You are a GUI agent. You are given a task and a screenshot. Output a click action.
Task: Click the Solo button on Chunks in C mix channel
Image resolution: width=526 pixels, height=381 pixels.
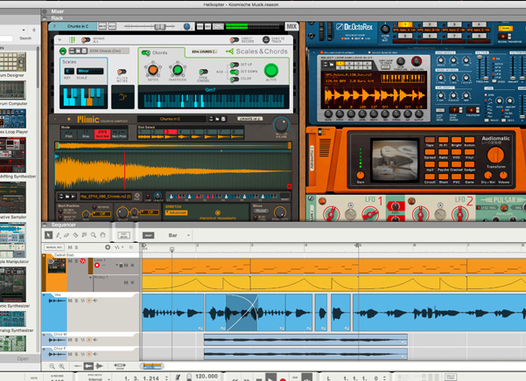(112, 26)
